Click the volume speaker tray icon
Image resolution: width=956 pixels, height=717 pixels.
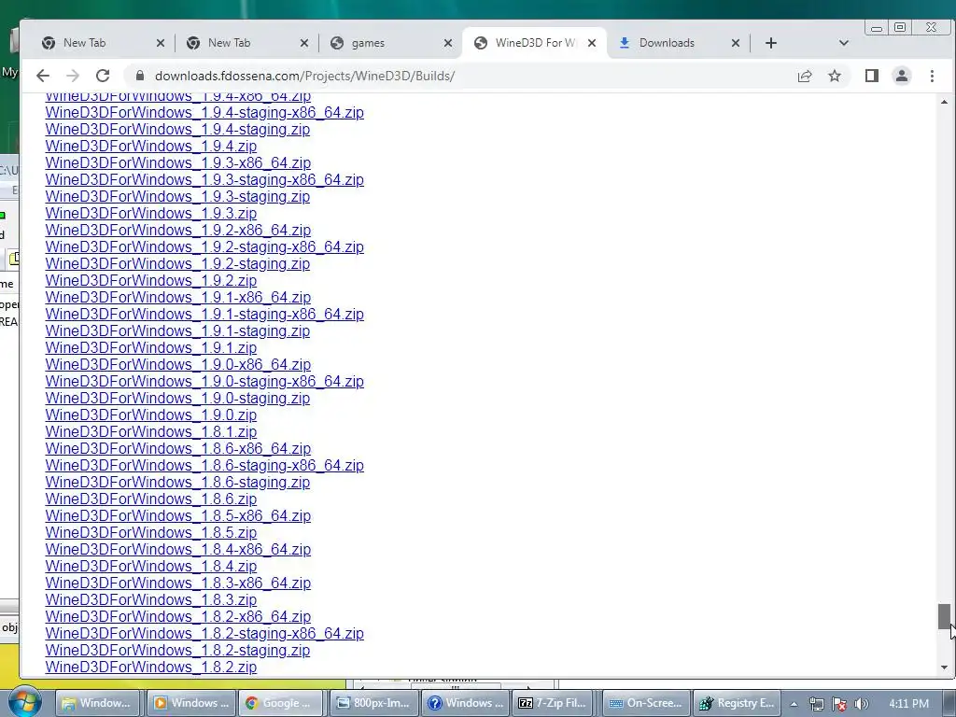click(x=862, y=704)
